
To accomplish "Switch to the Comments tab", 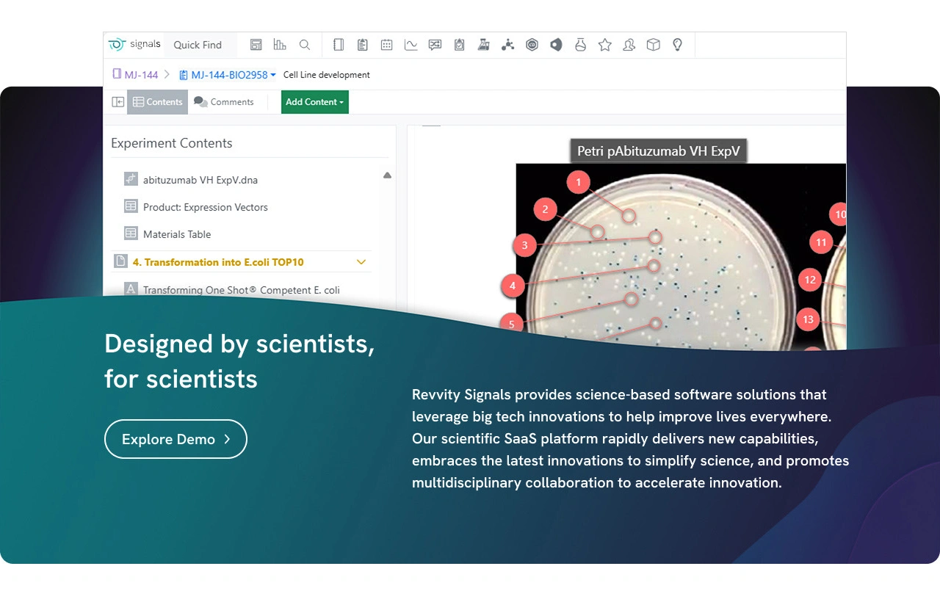I will coord(224,102).
